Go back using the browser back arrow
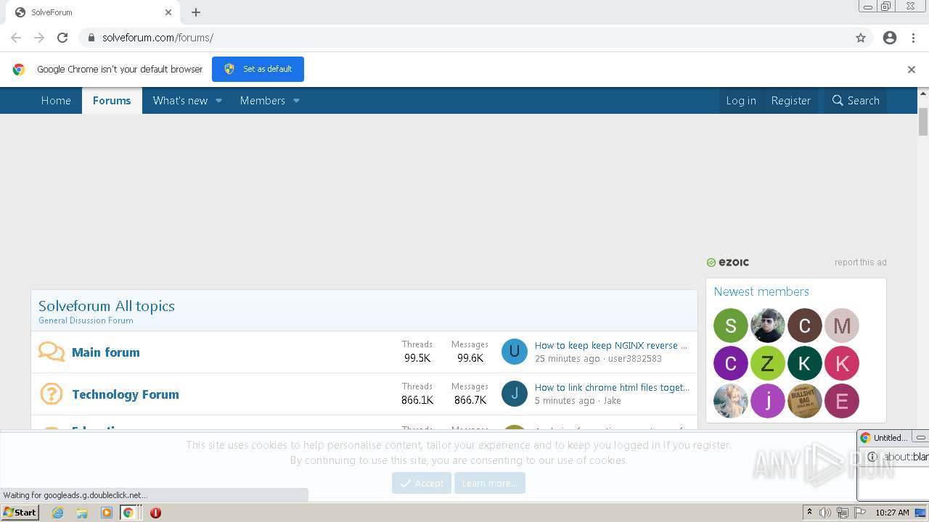The height and width of the screenshot is (522, 929). [16, 38]
